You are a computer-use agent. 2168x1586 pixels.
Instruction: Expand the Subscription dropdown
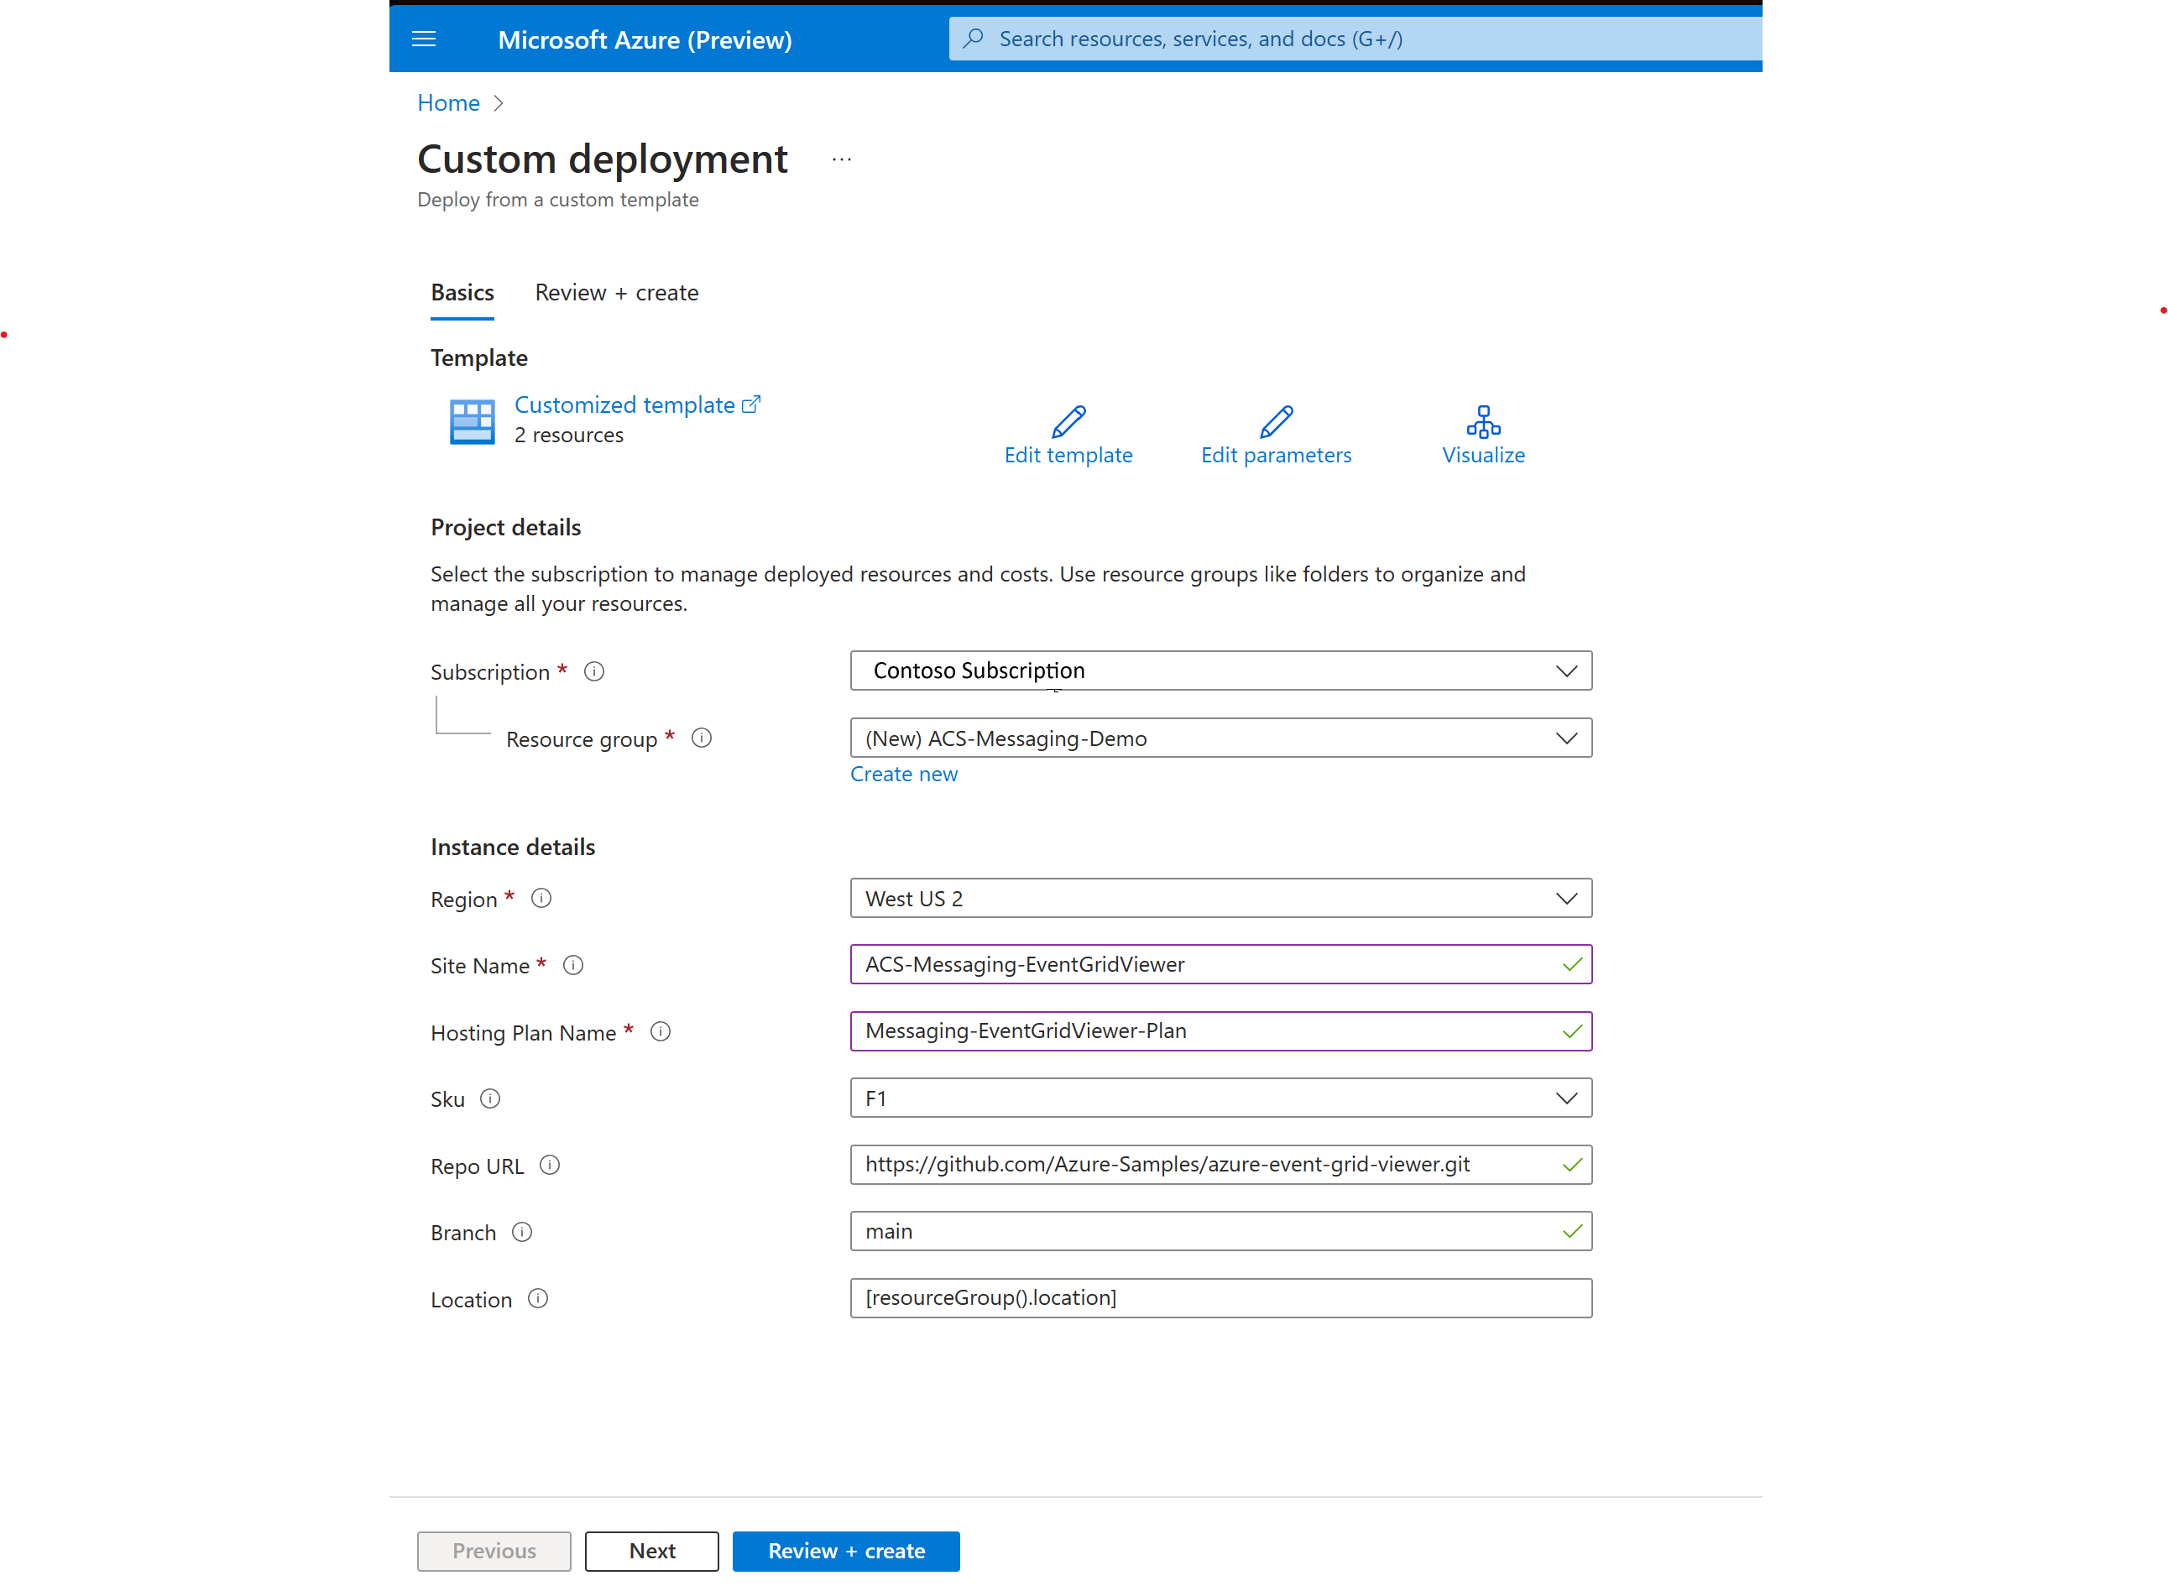[1220, 670]
